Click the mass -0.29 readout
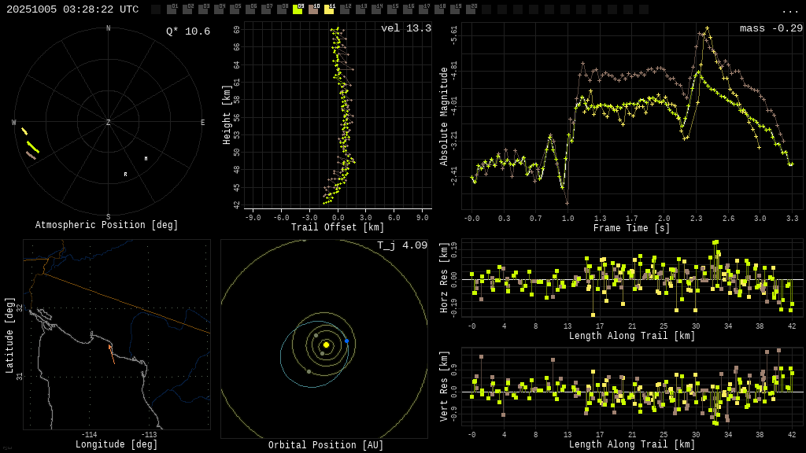Viewport: 806px width, 453px height. click(771, 28)
